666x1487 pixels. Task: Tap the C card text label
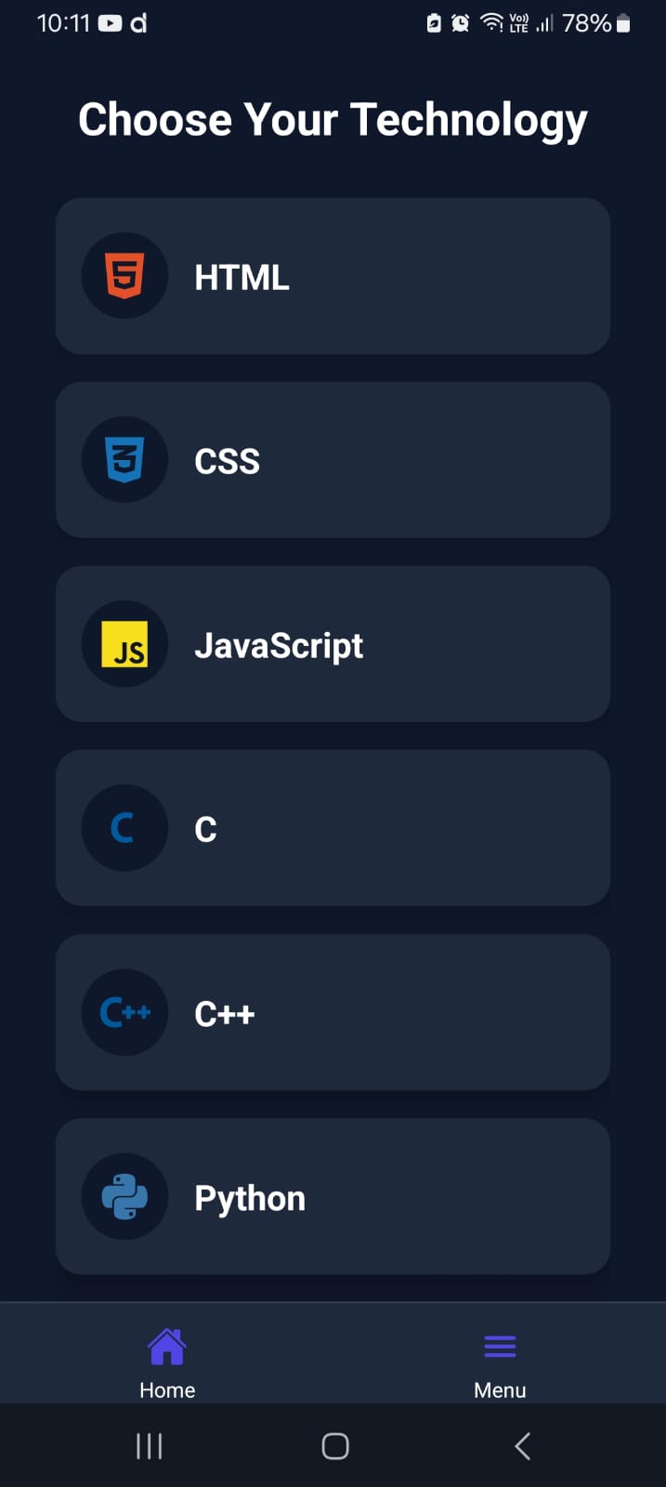click(x=205, y=829)
